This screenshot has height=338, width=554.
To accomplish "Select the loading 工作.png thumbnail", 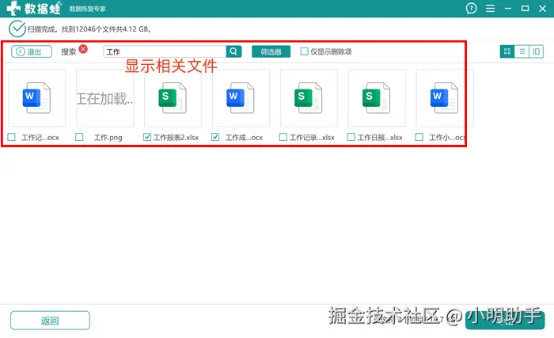I will pos(105,97).
